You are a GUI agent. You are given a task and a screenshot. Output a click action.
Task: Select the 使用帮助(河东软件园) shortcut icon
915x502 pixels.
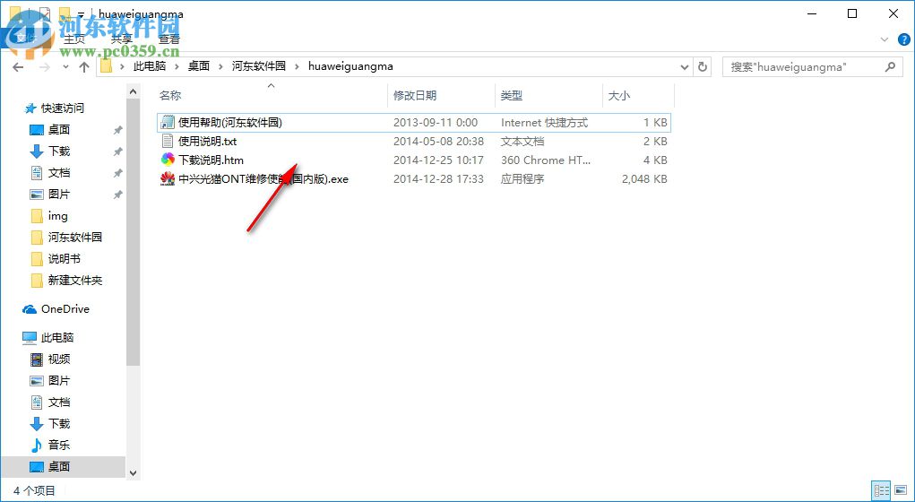(168, 123)
